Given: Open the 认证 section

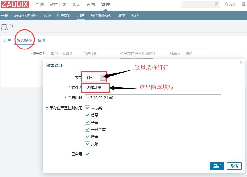Looking at the screenshot, I should (x=47, y=15).
